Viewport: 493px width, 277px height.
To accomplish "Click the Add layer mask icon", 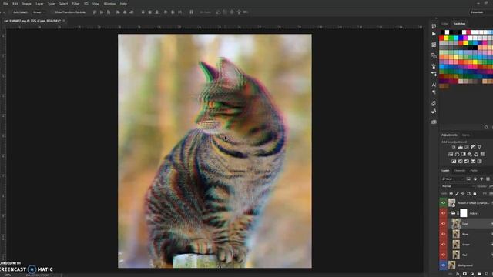I will [x=464, y=274].
